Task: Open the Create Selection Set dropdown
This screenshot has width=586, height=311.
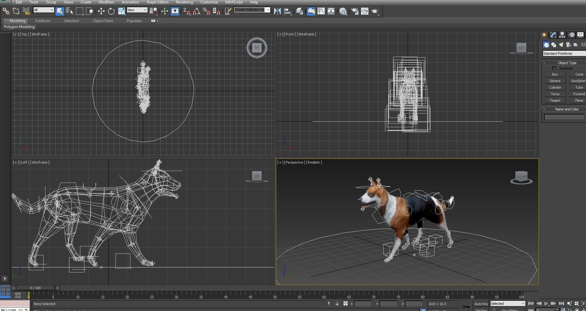Action: tap(252, 10)
